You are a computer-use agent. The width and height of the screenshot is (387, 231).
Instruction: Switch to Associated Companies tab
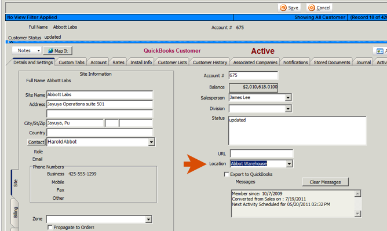255,63
